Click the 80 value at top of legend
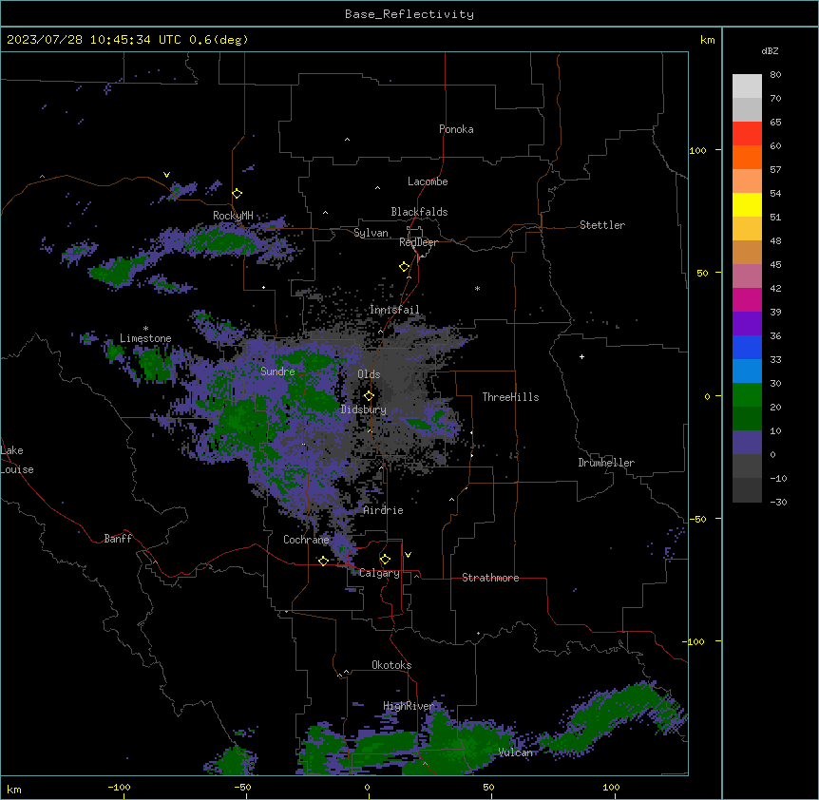The width and height of the screenshot is (819, 800). pyautogui.click(x=775, y=75)
